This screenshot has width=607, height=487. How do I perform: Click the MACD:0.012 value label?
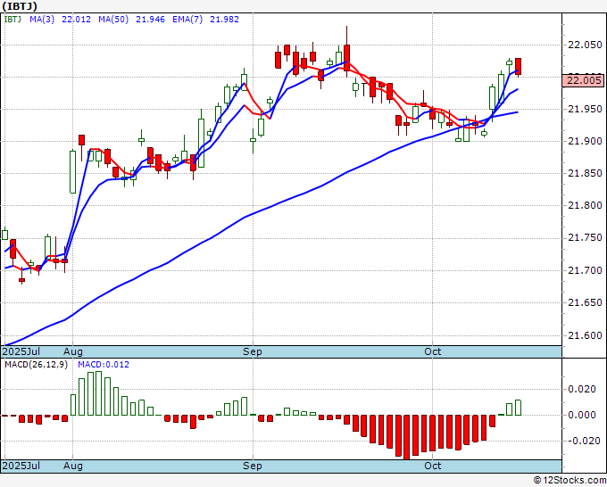(104, 365)
